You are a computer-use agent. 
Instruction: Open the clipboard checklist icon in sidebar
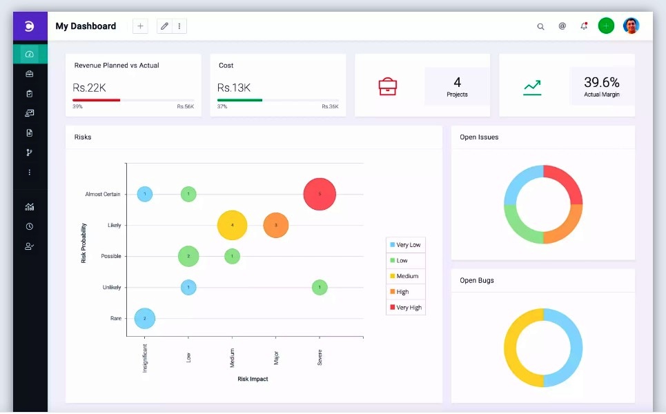(30, 93)
